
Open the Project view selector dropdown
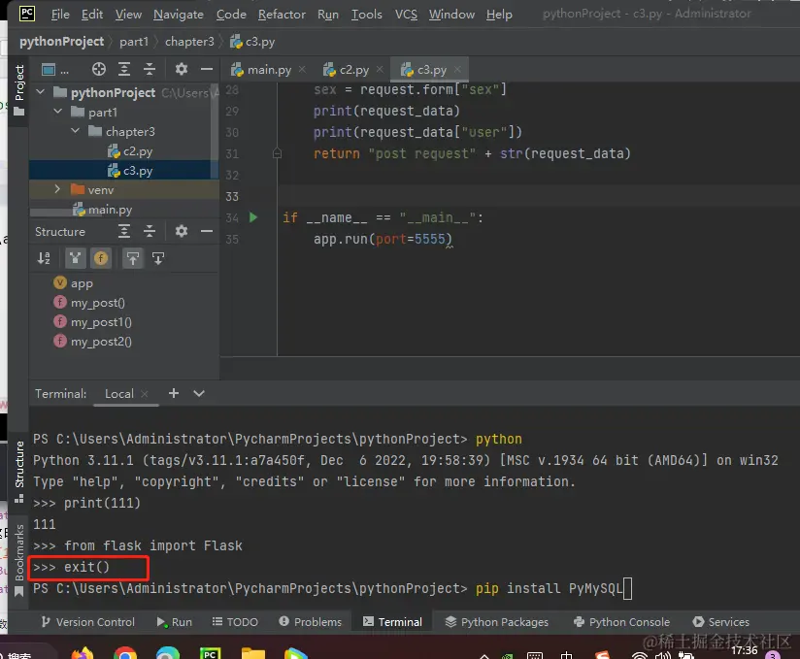55,69
